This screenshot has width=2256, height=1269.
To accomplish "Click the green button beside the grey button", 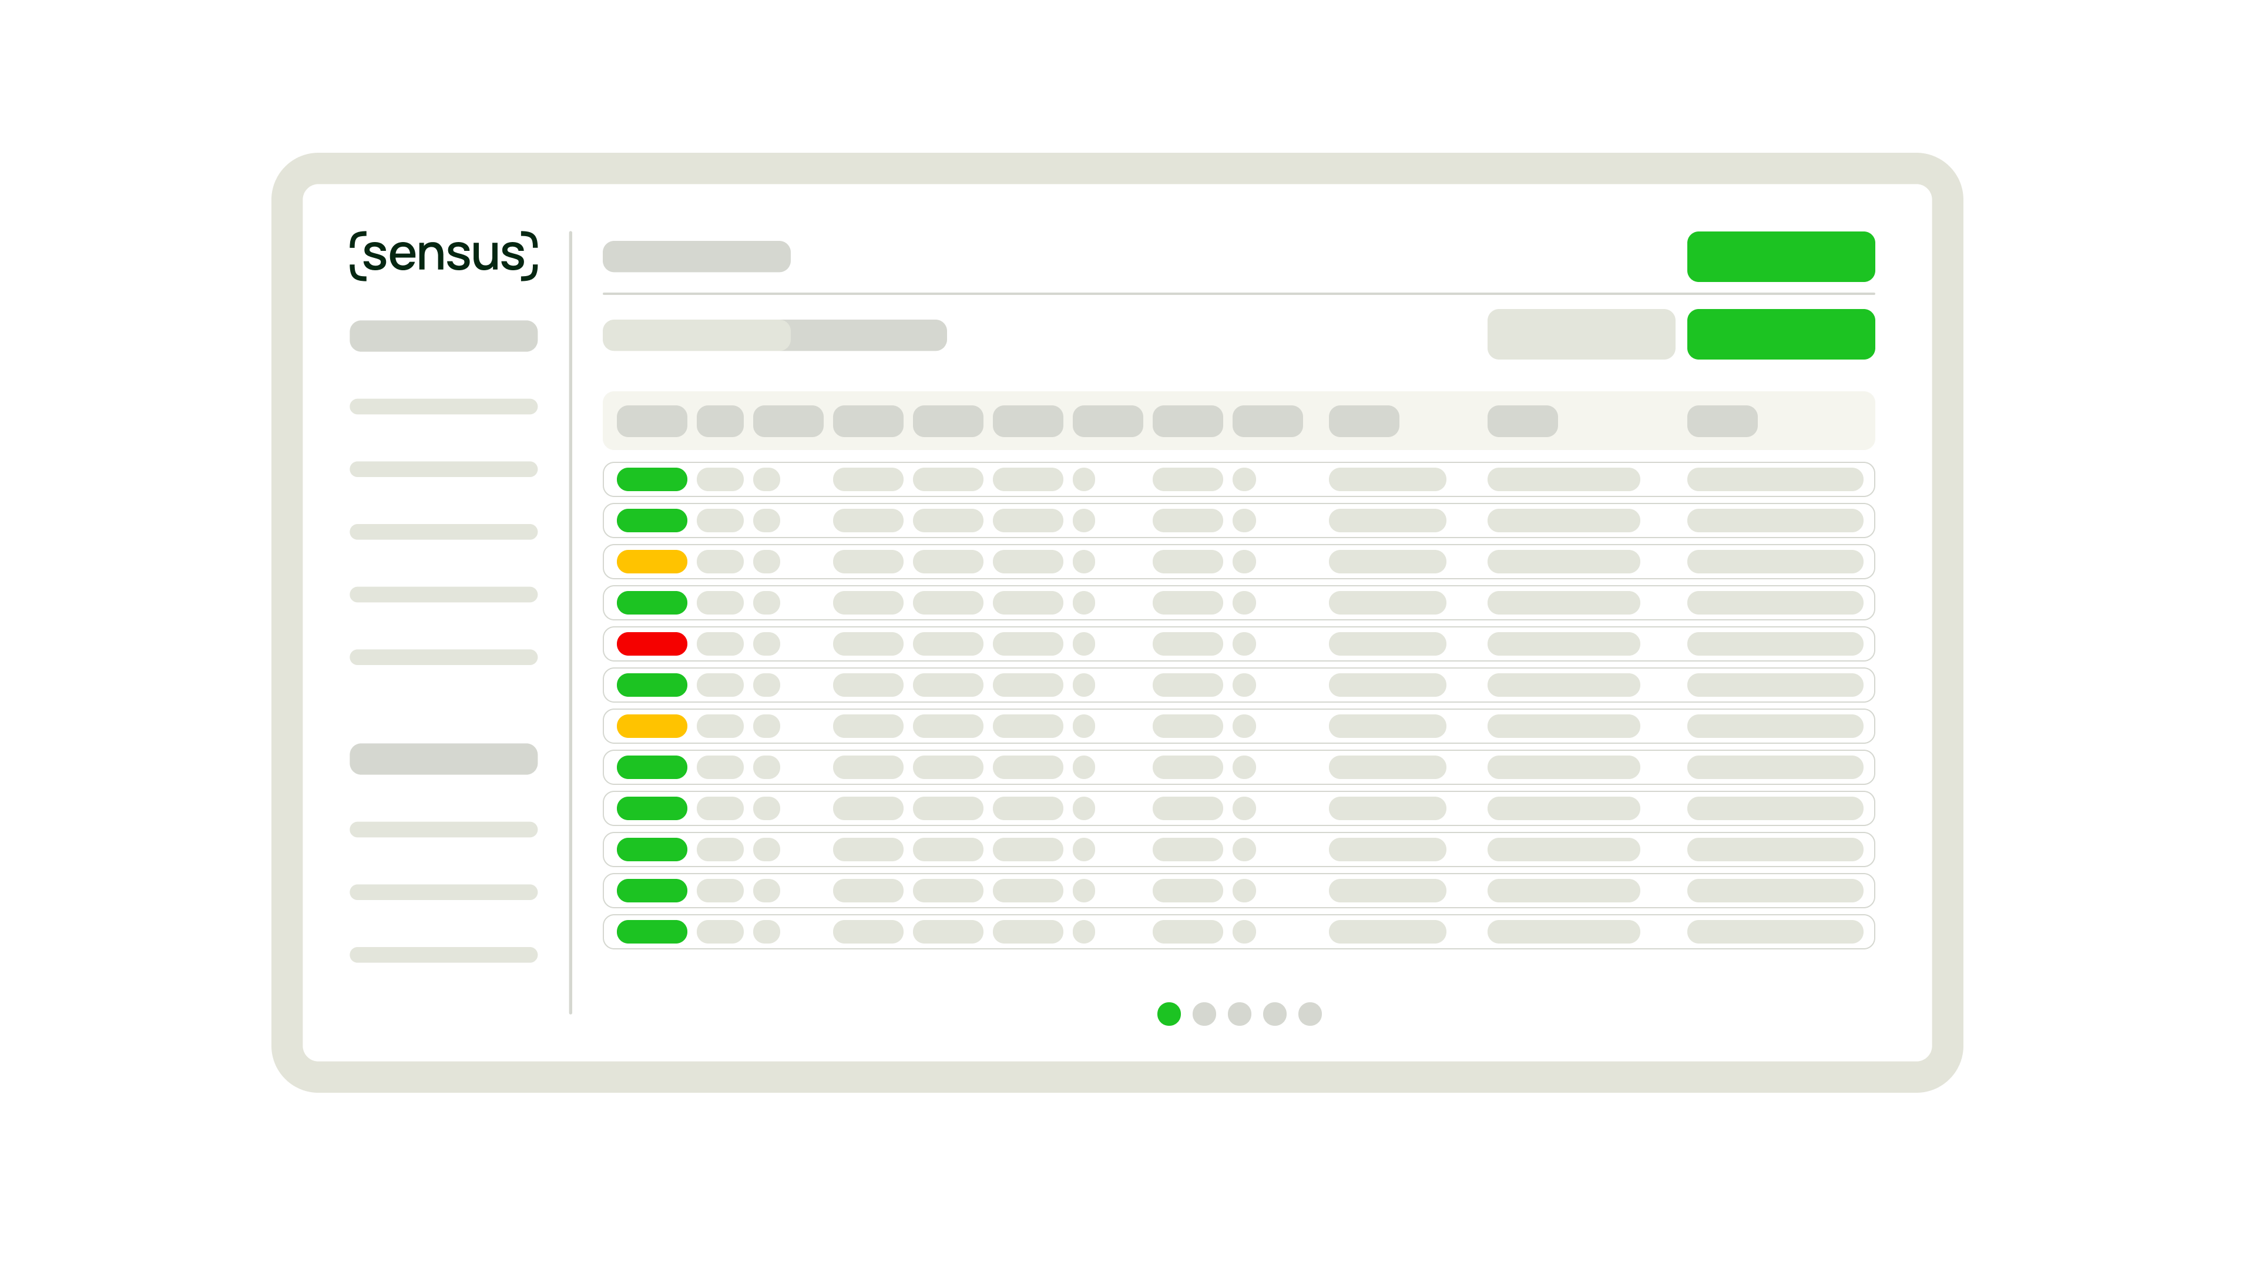I will click(x=1781, y=334).
